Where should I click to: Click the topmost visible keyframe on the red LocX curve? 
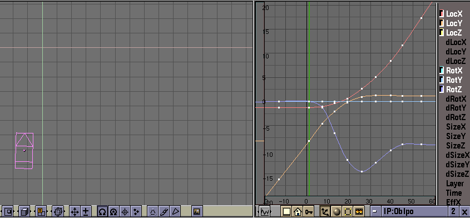tap(421, 18)
